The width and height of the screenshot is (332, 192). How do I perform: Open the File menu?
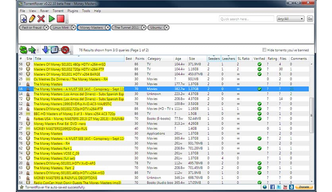coord(23,11)
